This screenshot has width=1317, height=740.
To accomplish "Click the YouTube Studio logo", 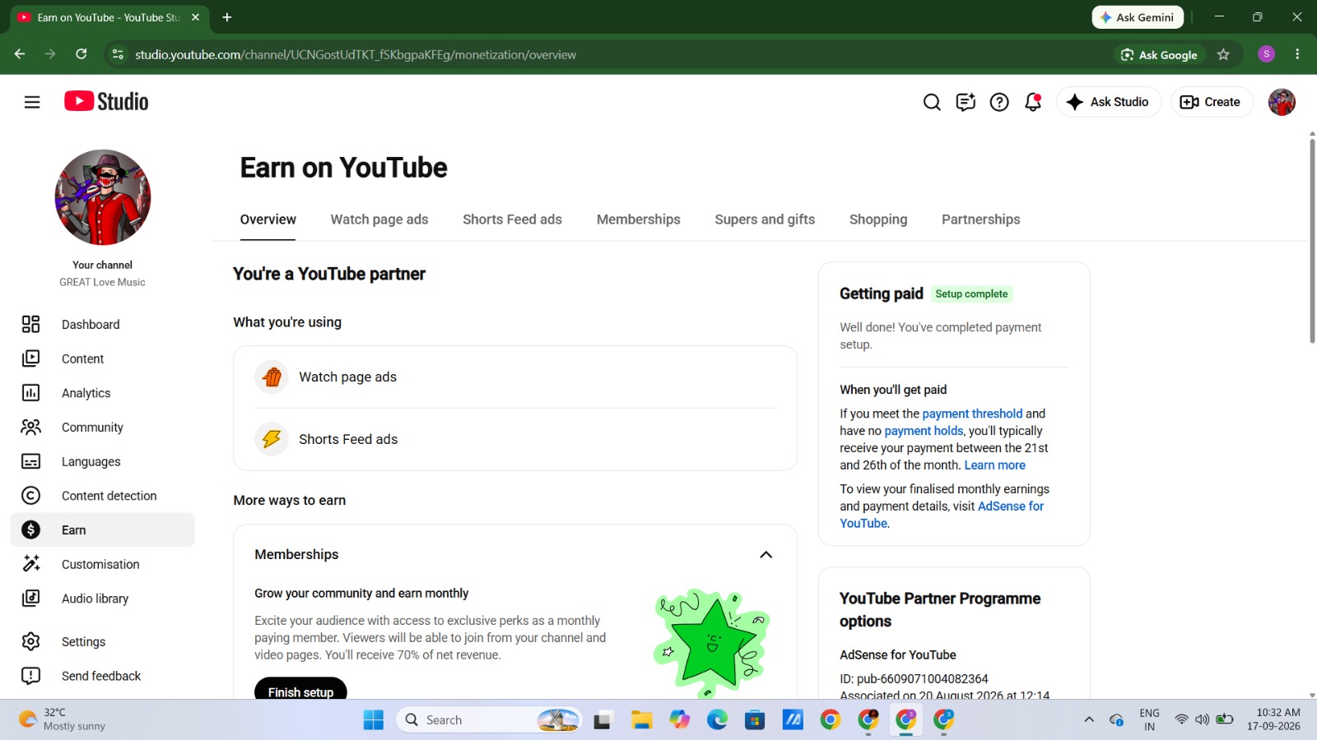I will click(106, 101).
